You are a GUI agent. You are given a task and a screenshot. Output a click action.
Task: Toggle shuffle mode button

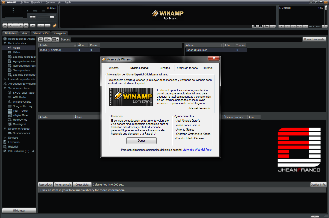point(41,25)
